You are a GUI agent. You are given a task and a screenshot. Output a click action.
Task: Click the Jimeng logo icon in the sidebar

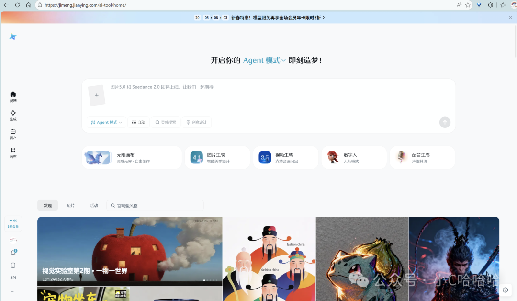(13, 36)
